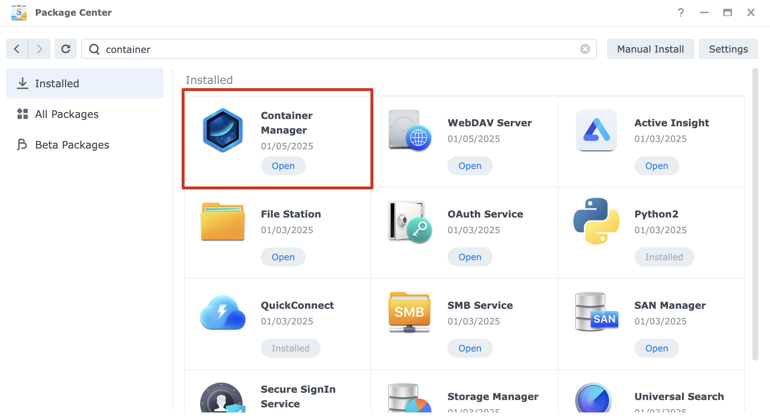Click the File Station title
Image resolution: width=770 pixels, height=419 pixels.
tap(291, 214)
